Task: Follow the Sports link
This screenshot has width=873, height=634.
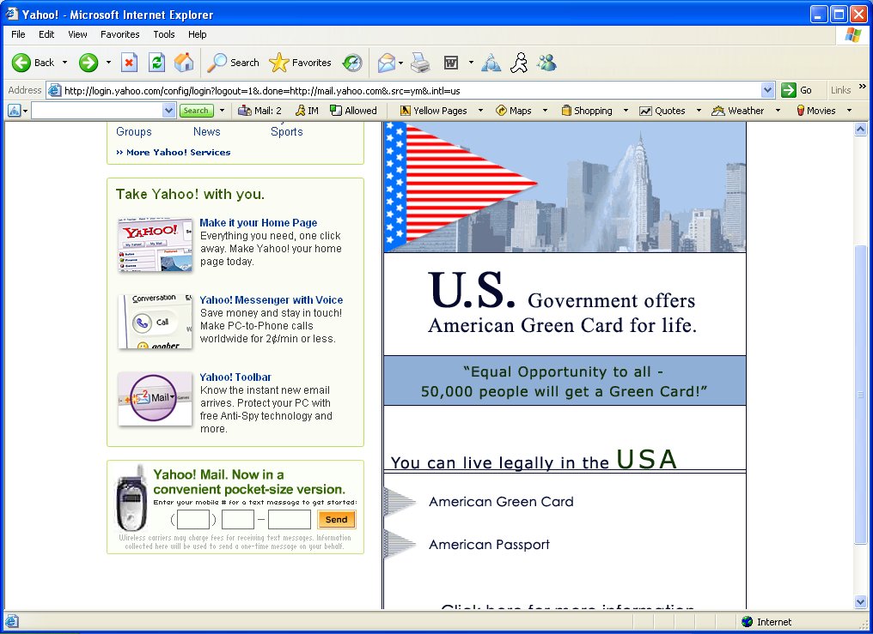Action: (287, 131)
